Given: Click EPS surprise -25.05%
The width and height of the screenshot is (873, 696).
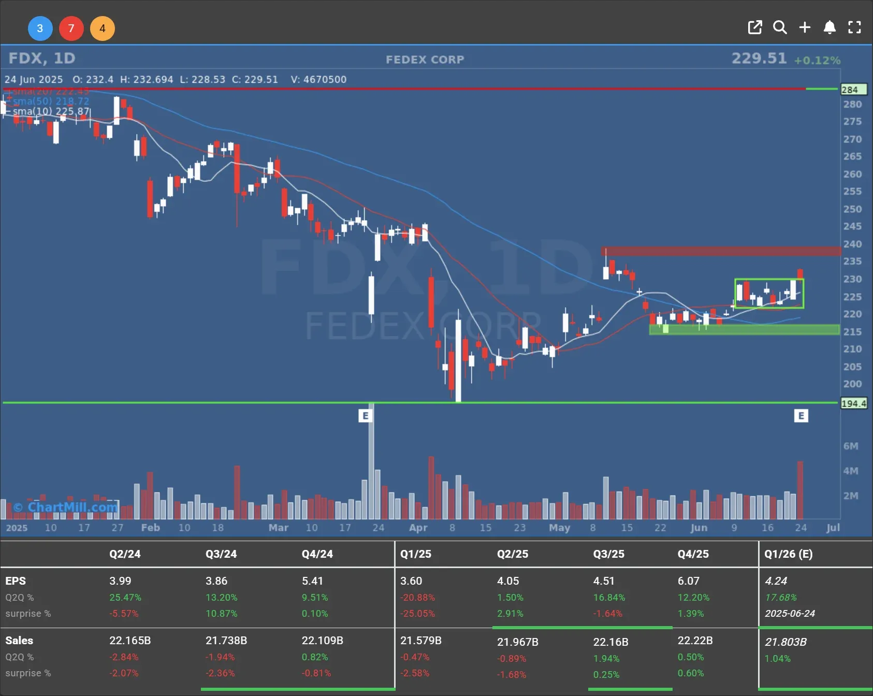Looking at the screenshot, I should [417, 614].
